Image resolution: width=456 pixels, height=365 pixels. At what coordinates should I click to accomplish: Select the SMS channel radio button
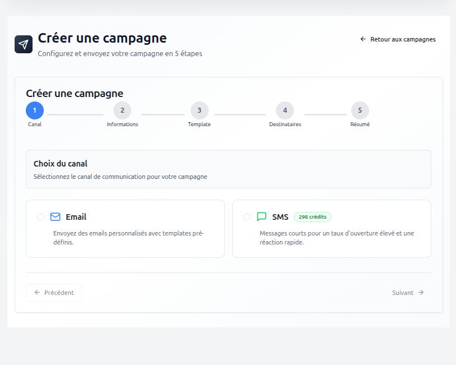coord(246,217)
